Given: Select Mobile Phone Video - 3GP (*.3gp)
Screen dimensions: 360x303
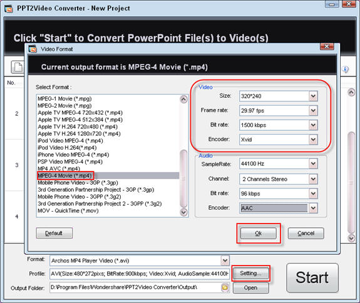Looking at the screenshot, I should tap(78, 183).
